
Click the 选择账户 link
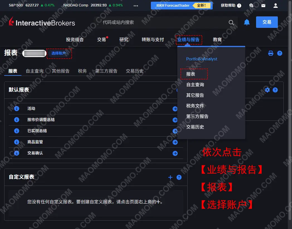pos(59,53)
